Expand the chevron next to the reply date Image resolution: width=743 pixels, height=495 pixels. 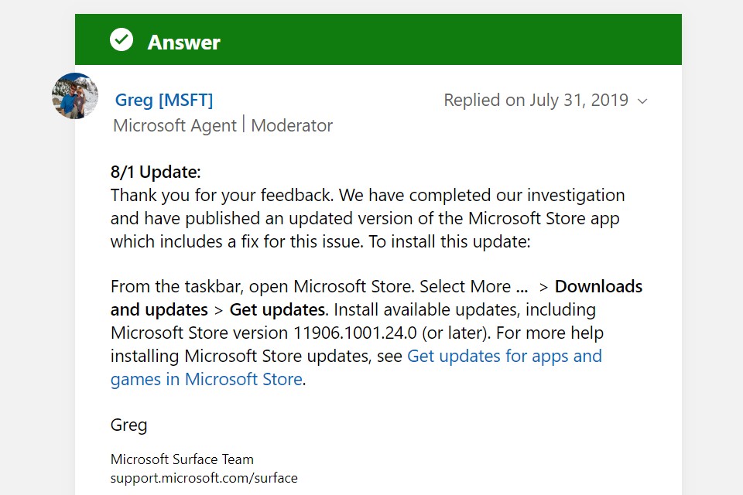pos(642,101)
